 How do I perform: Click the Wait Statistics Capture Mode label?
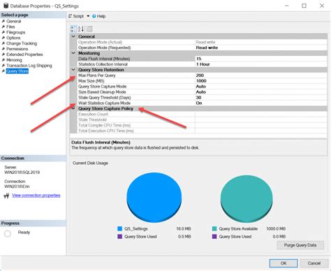click(104, 103)
